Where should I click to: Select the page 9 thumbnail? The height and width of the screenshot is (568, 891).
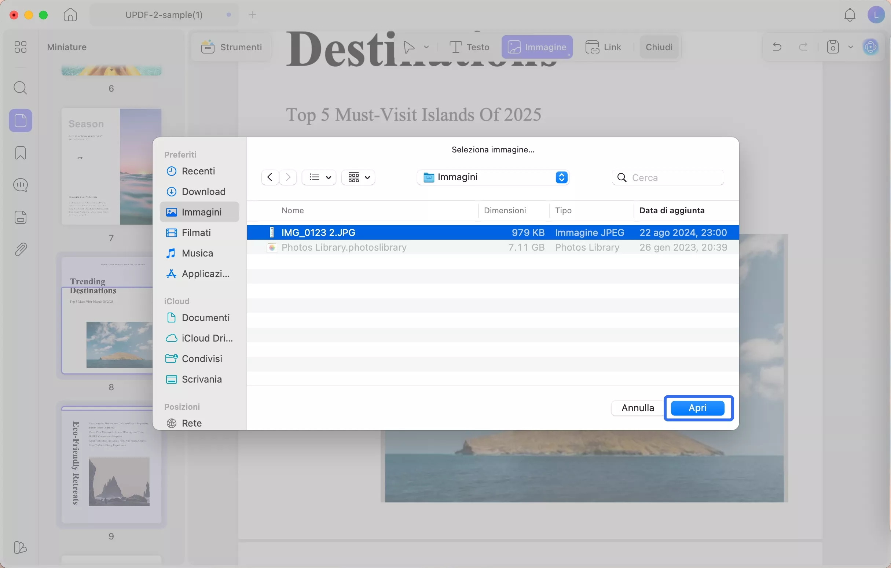111,466
